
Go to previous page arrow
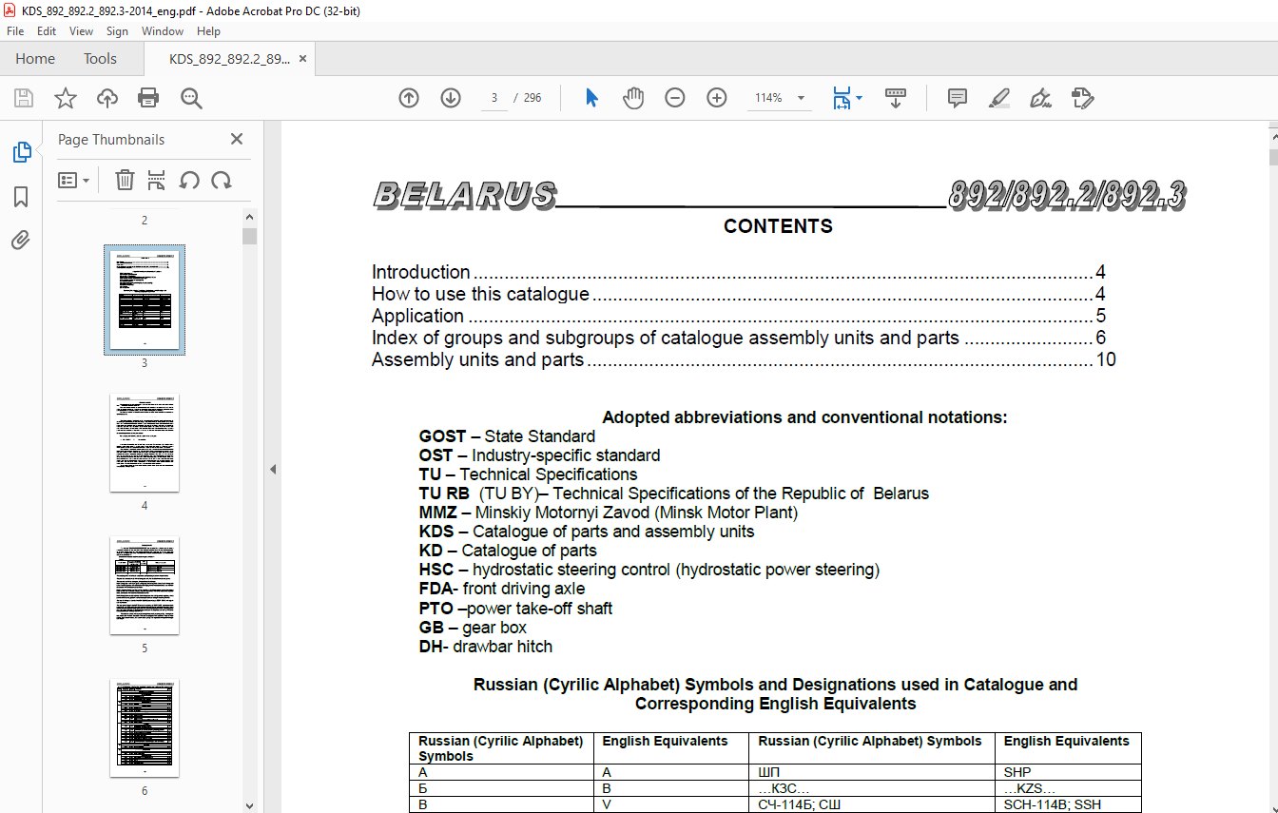tap(409, 98)
